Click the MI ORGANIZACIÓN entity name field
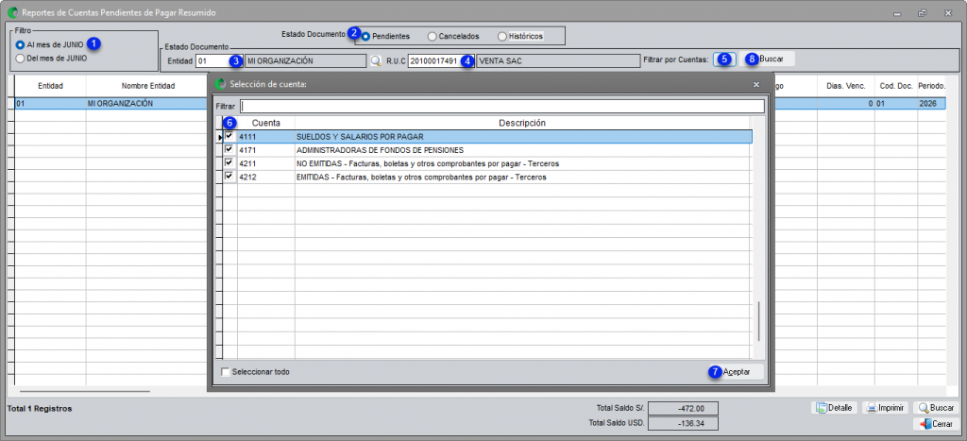 click(305, 61)
